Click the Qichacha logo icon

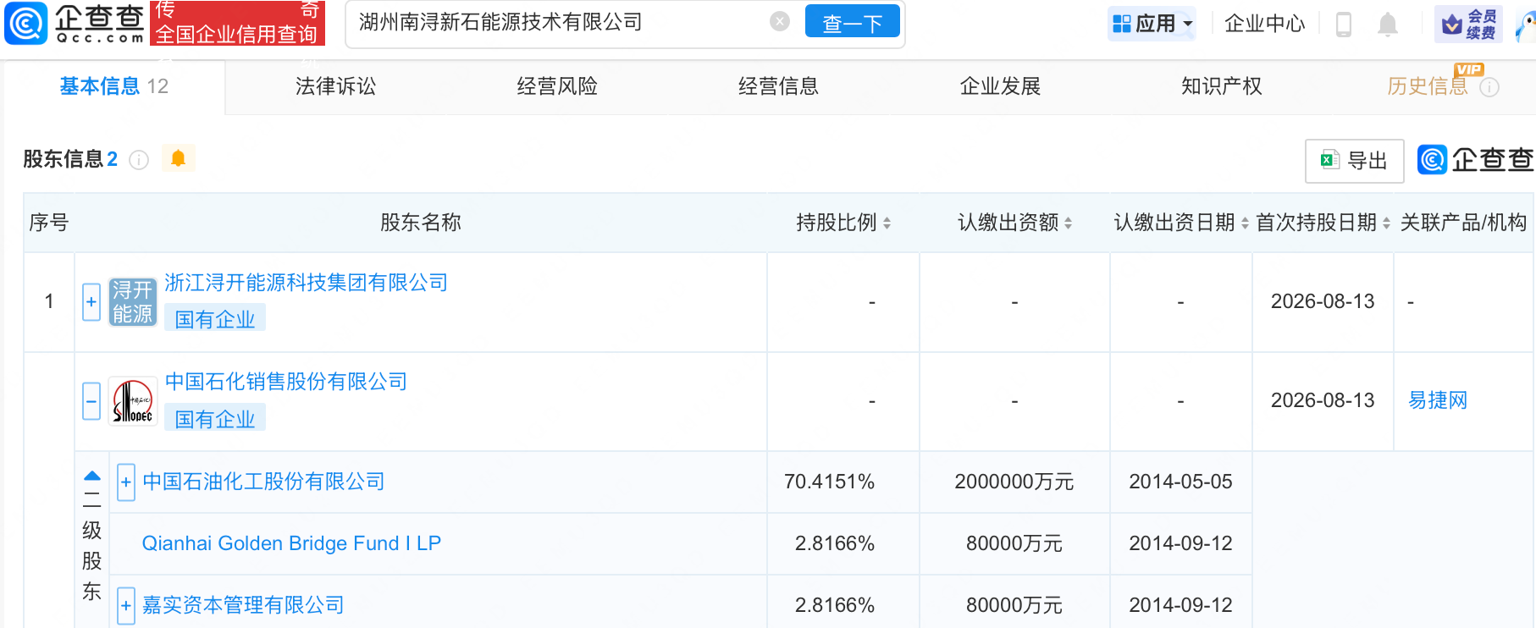25,23
